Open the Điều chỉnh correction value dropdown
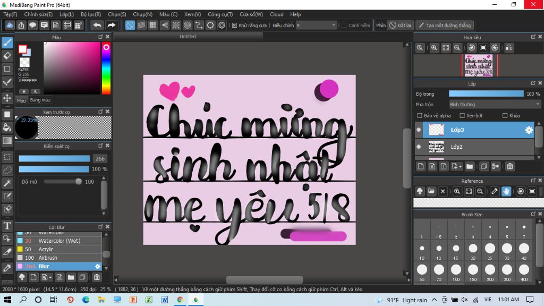 pos(317,25)
